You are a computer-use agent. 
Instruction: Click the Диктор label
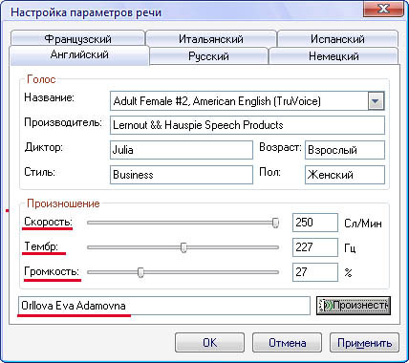(44, 147)
